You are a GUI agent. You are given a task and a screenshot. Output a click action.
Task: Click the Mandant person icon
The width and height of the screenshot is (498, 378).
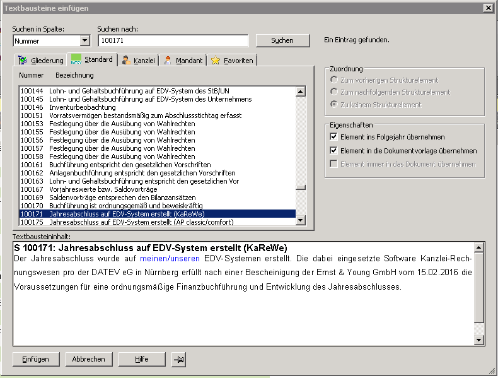pyautogui.click(x=168, y=61)
